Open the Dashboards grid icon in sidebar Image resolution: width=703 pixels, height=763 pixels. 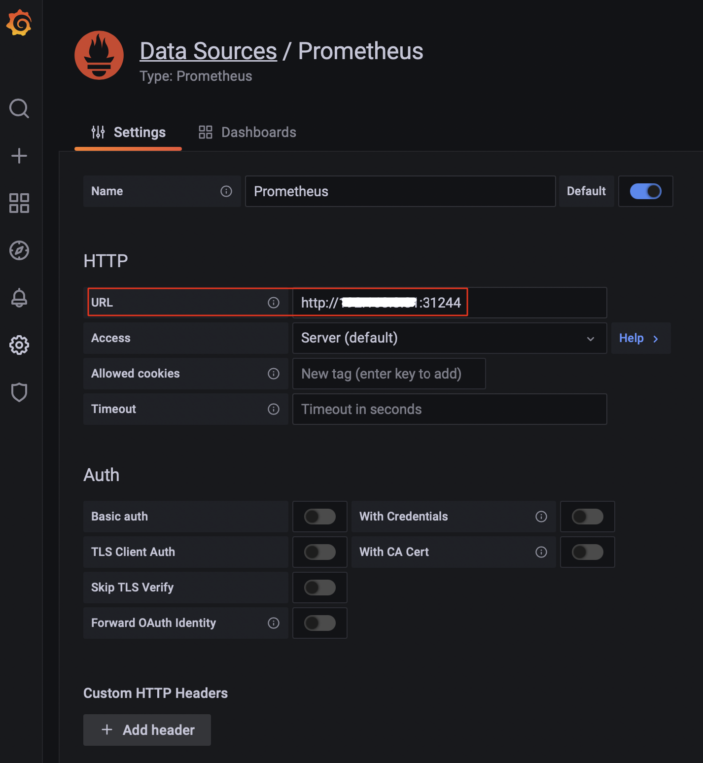(19, 203)
